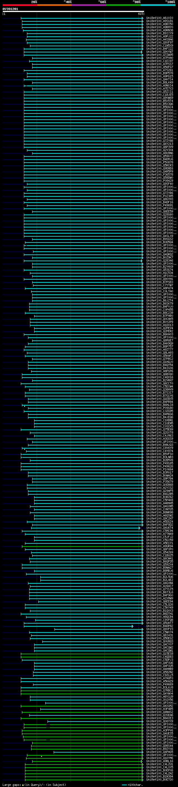Select the UniRef100_B4FI22 label

pyautogui.click(x=160, y=49)
